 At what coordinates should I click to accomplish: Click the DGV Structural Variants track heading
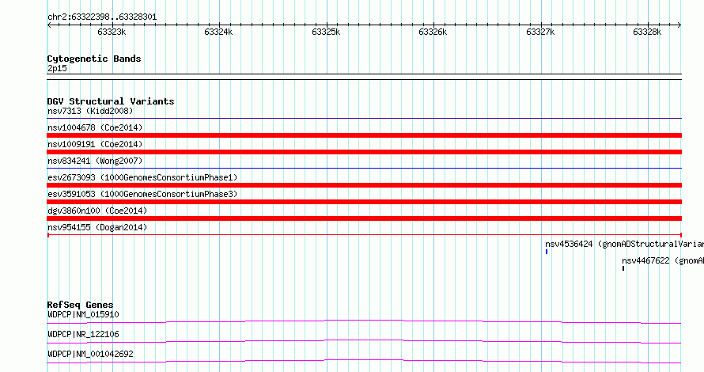(x=111, y=101)
